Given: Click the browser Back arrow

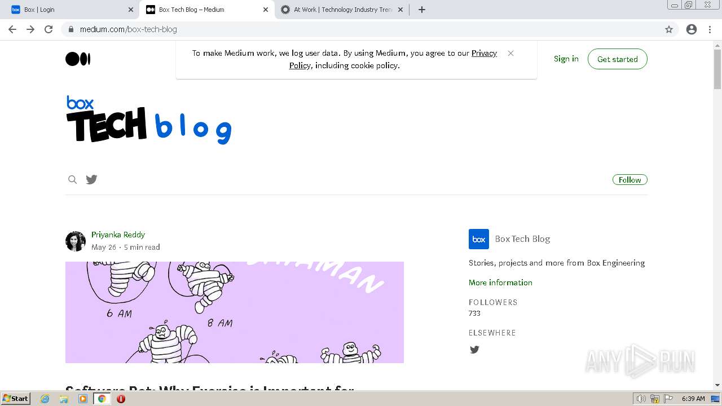Looking at the screenshot, I should coord(12,29).
